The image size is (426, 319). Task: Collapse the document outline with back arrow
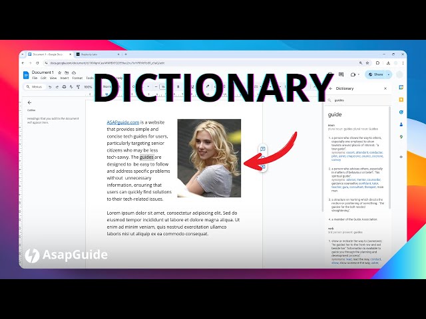tap(29, 102)
